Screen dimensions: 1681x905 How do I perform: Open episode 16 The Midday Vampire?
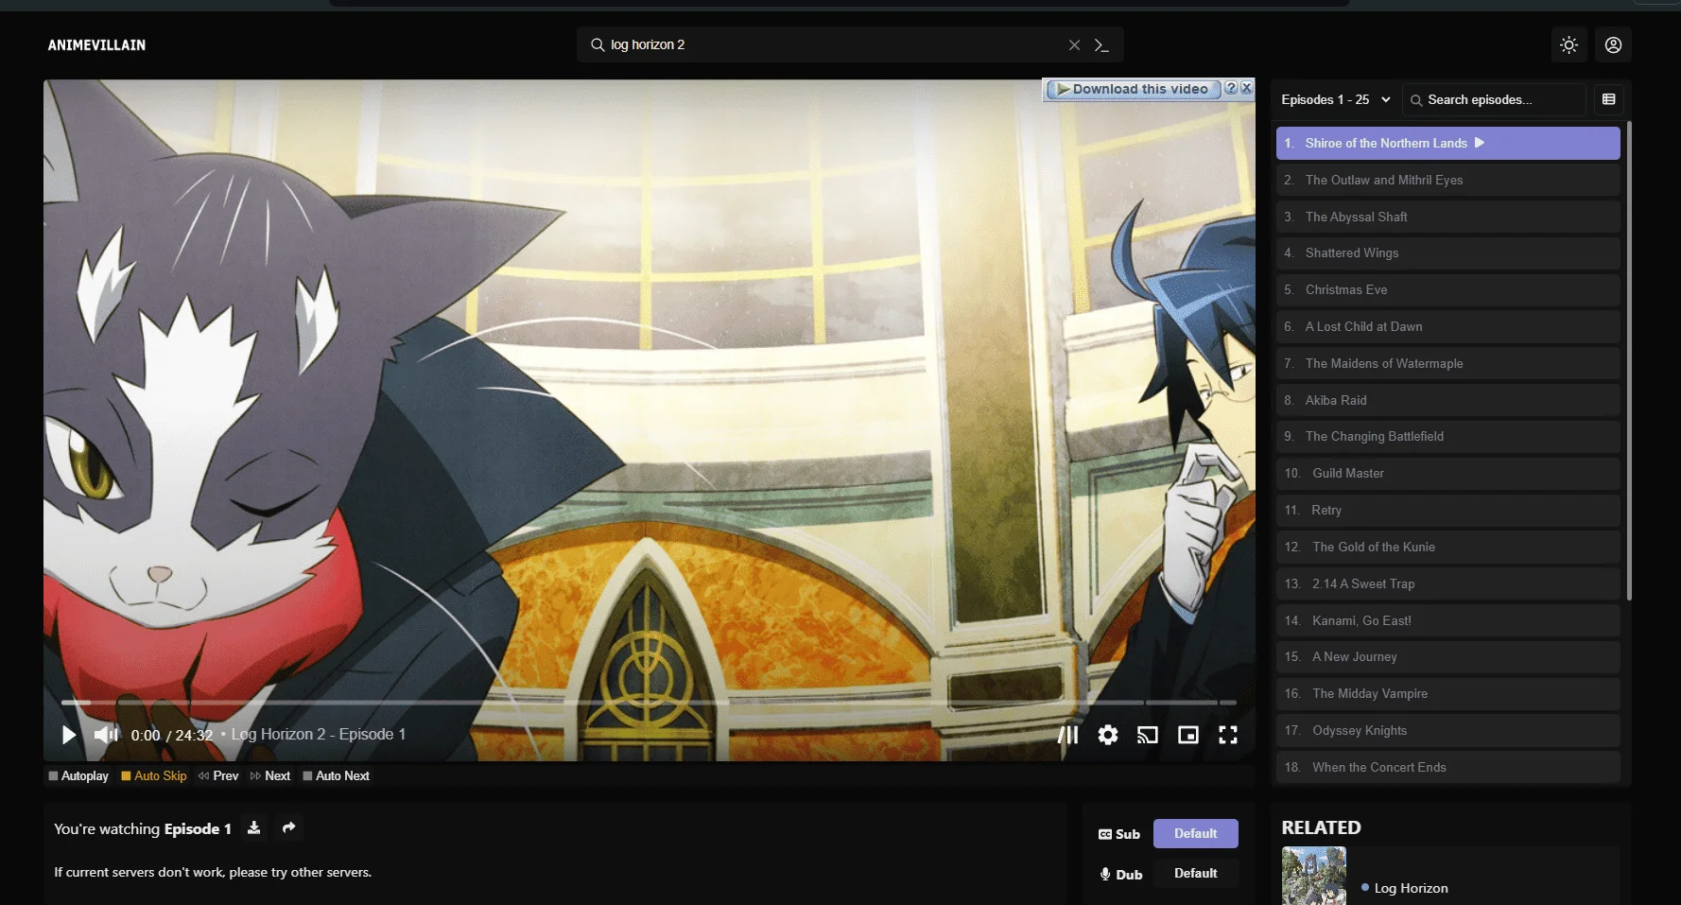(x=1447, y=693)
